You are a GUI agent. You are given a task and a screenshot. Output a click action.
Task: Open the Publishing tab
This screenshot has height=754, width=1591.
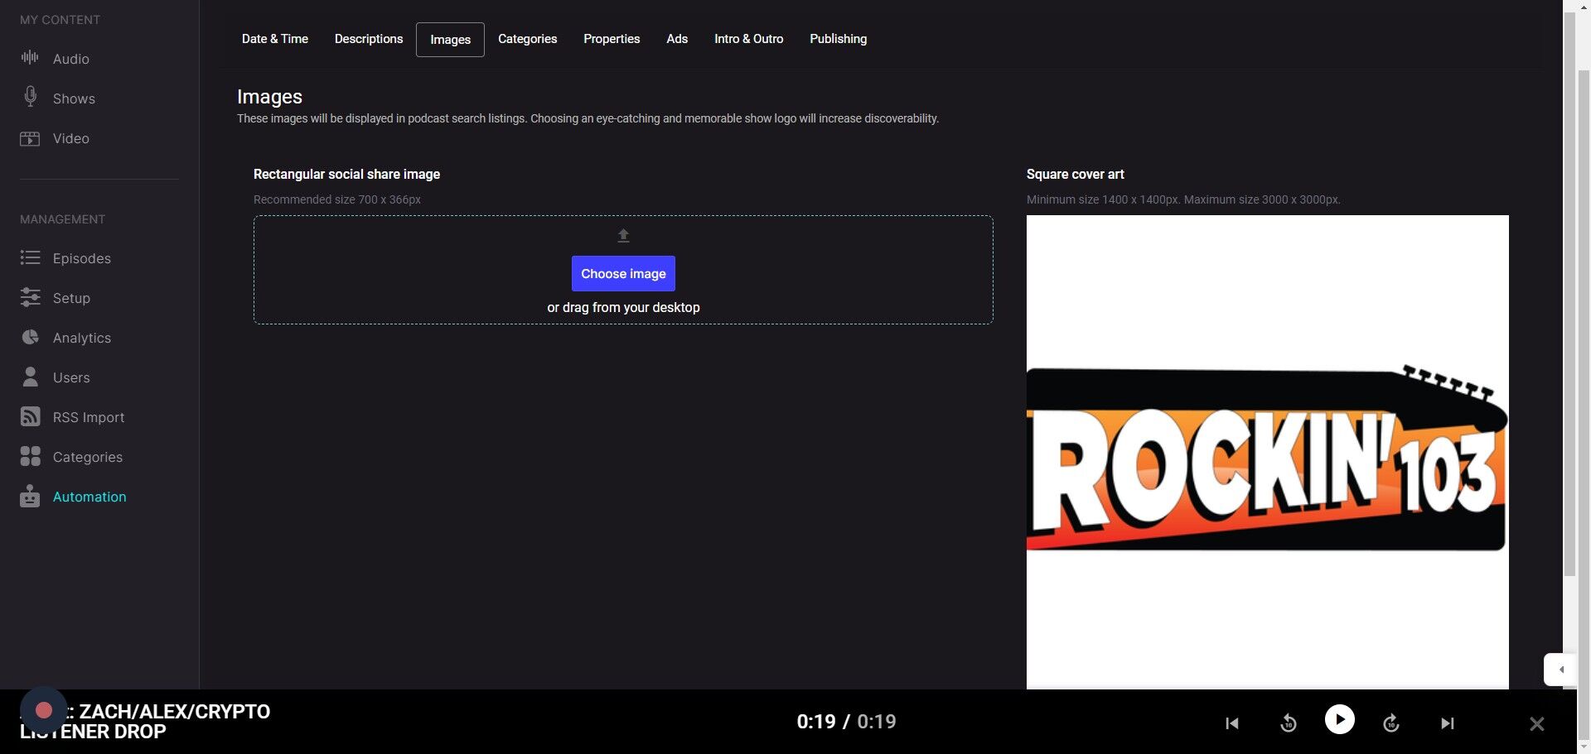point(838,39)
